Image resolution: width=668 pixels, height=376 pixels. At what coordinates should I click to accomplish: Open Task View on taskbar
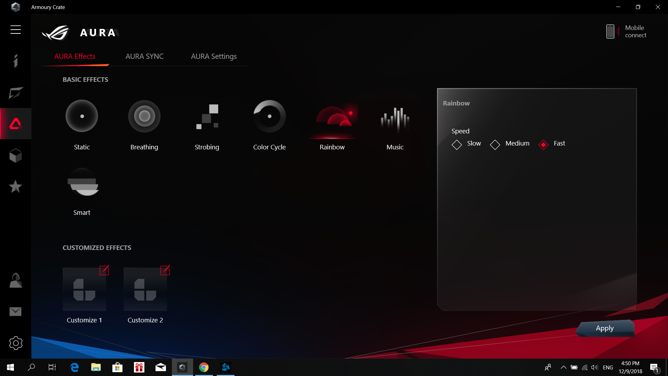[x=52, y=367]
